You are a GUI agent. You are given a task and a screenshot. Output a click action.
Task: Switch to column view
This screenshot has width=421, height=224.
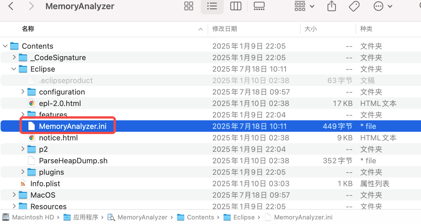tap(236, 6)
